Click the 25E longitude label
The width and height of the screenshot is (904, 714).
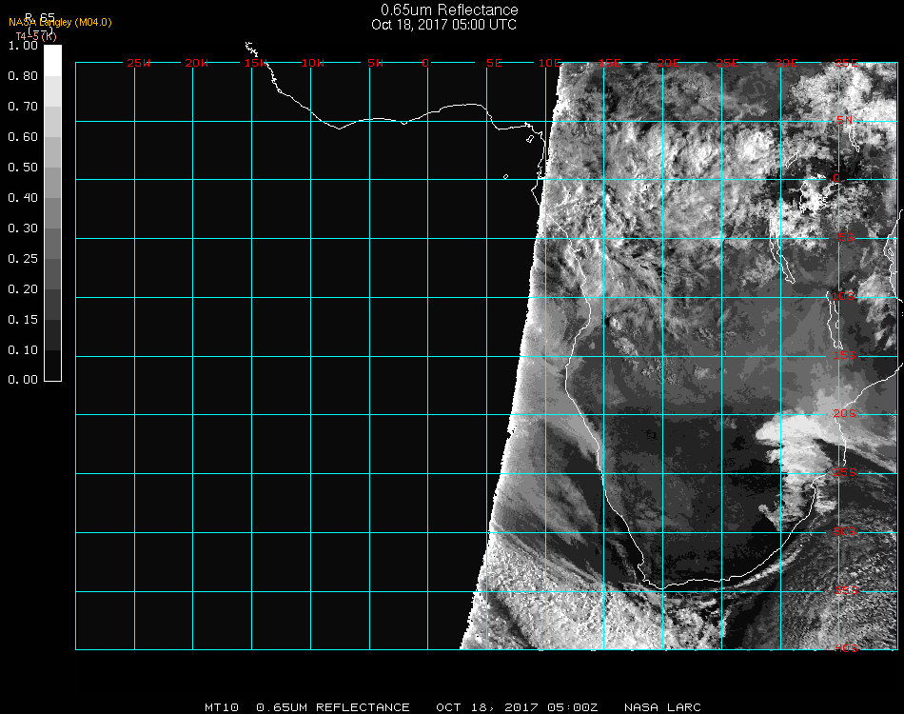(x=727, y=64)
